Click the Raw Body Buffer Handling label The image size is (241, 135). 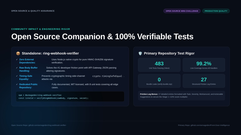click(x=28, y=69)
